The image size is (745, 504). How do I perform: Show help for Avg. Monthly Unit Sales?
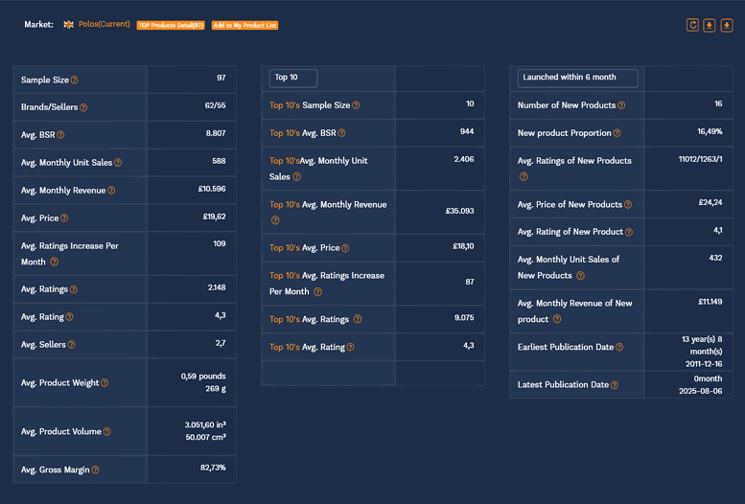click(118, 163)
